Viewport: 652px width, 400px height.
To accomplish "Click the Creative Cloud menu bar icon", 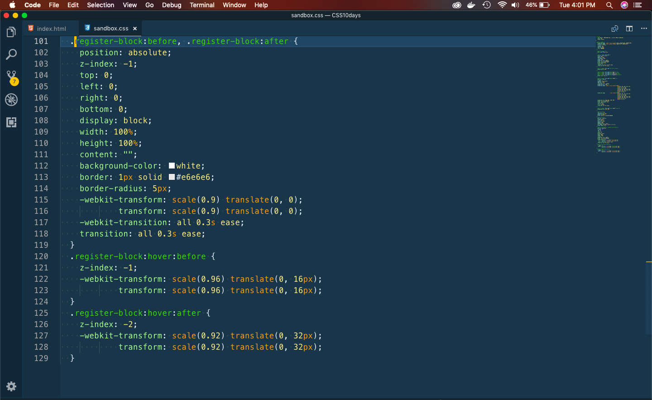I will pyautogui.click(x=457, y=5).
